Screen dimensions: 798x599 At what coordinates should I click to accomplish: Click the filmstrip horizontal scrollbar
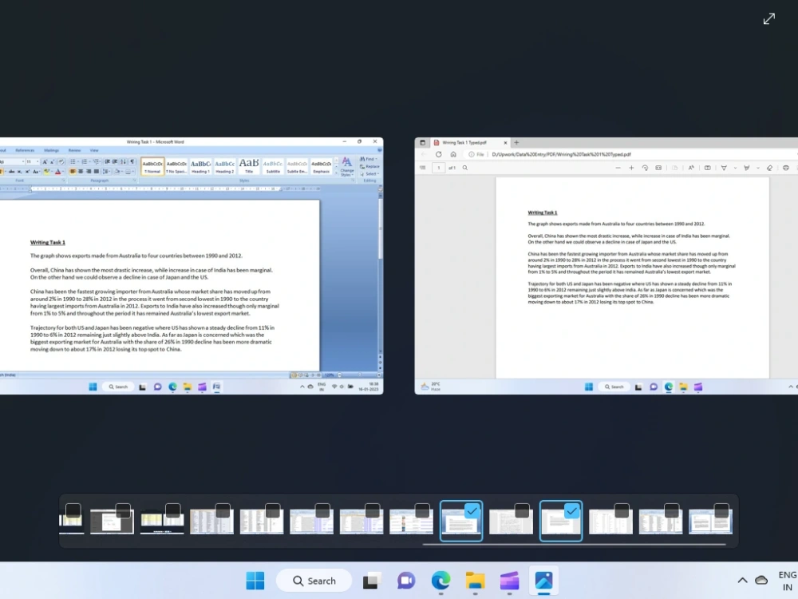pos(574,545)
